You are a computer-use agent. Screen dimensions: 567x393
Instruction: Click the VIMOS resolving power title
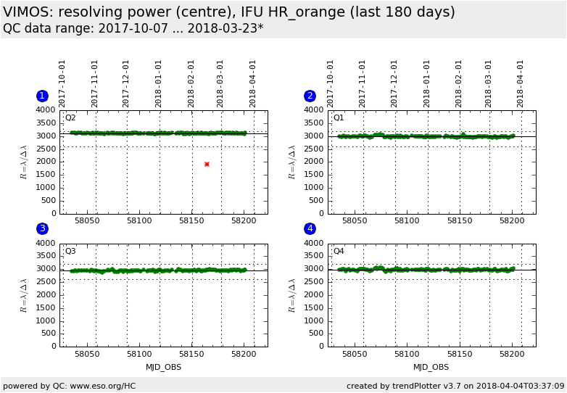[229, 12]
